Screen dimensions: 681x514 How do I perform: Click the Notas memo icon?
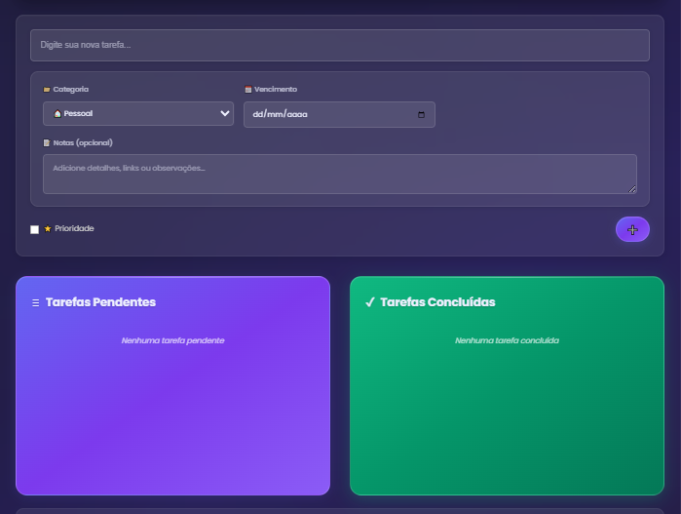(x=47, y=142)
